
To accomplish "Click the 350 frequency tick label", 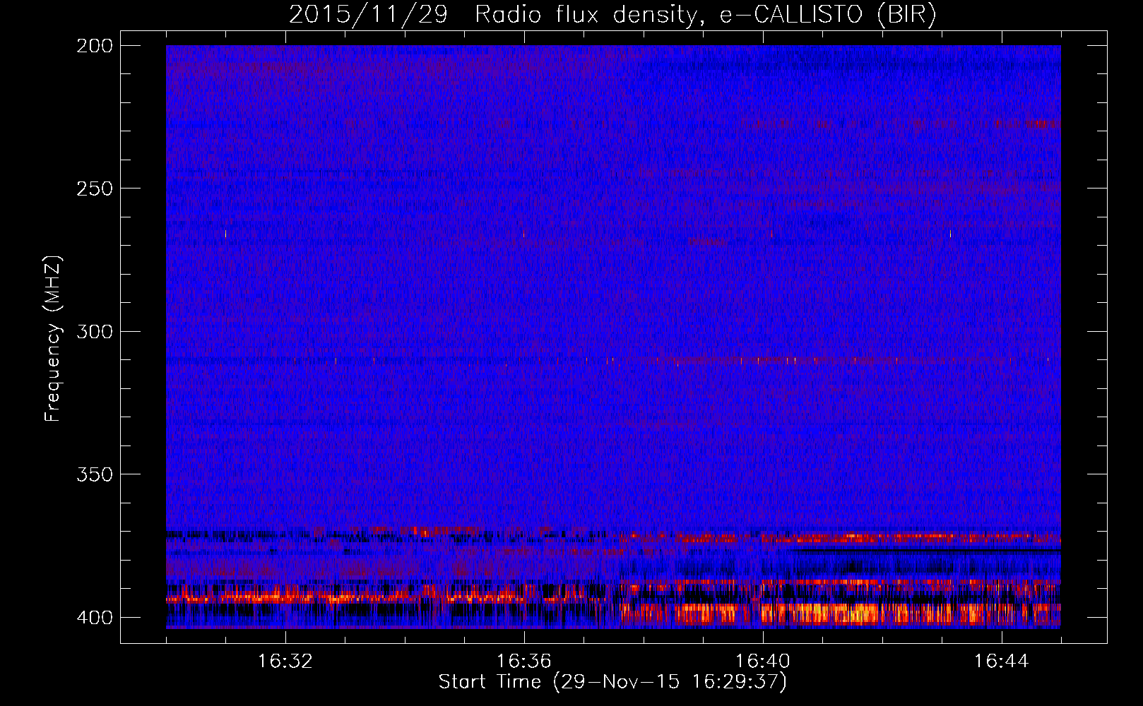I will pyautogui.click(x=95, y=474).
